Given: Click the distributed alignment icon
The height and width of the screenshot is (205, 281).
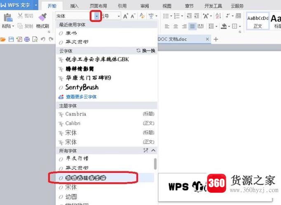Looking at the screenshot, I should click(201, 26).
